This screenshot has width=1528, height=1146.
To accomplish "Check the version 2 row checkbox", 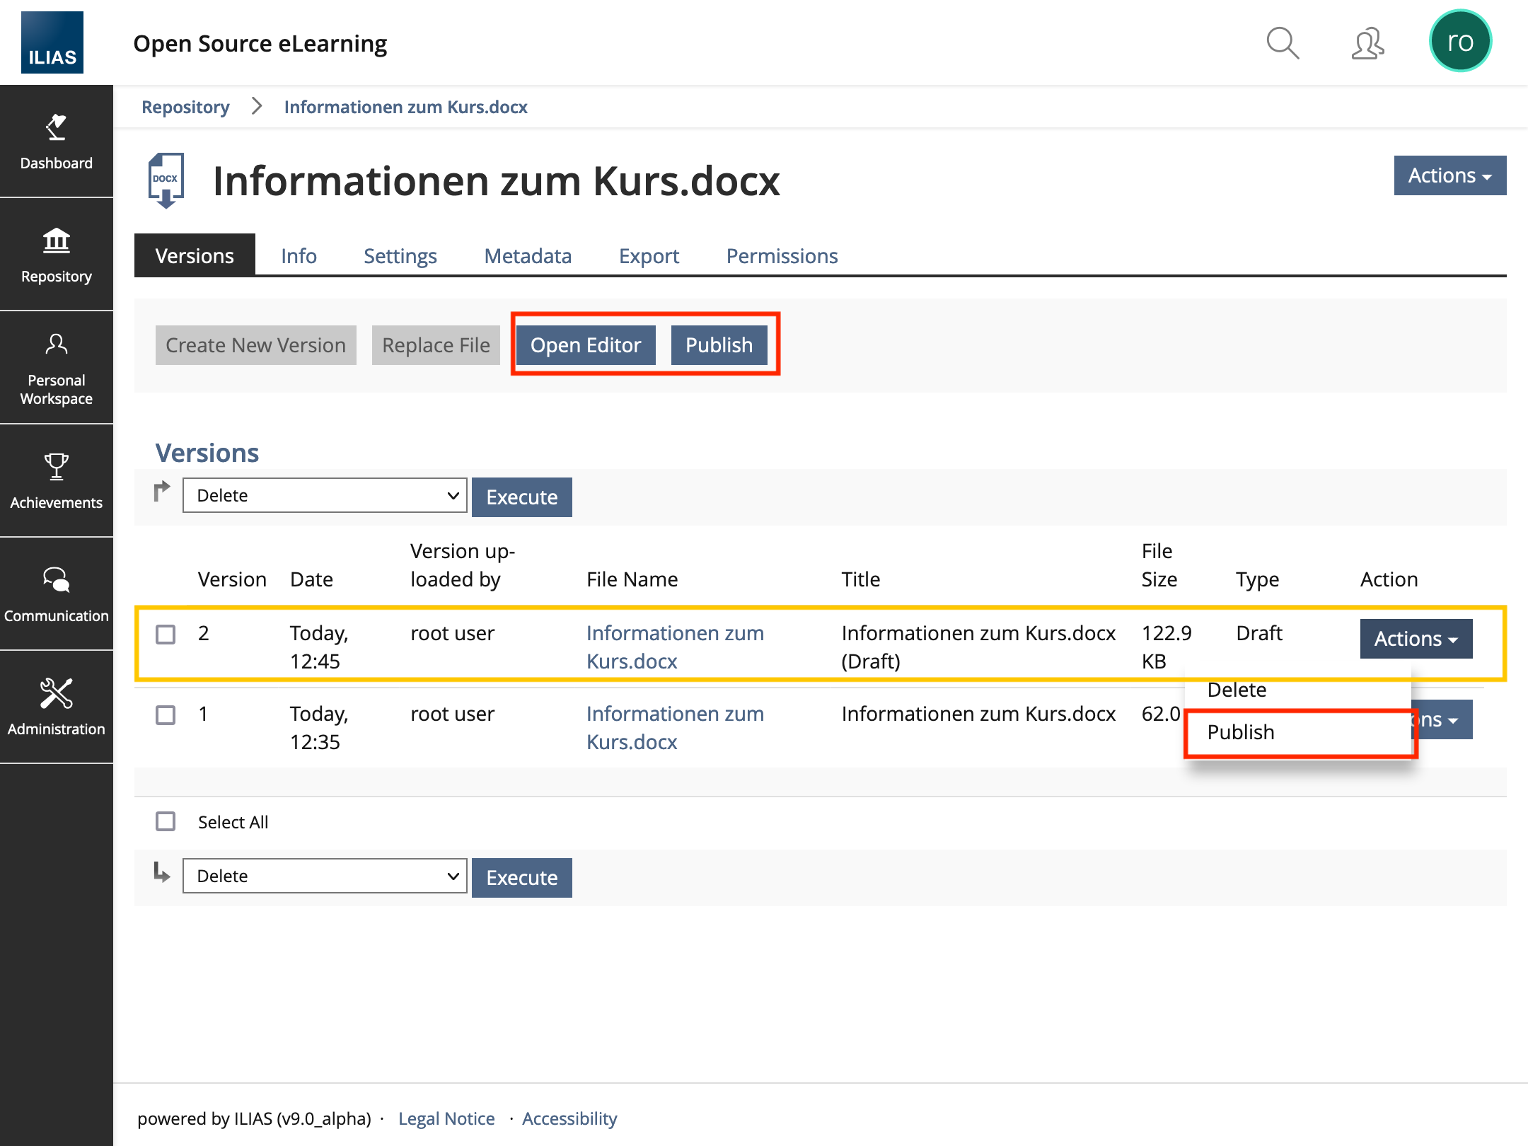I will (166, 634).
